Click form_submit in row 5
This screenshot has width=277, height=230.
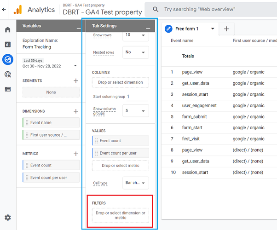194,116
